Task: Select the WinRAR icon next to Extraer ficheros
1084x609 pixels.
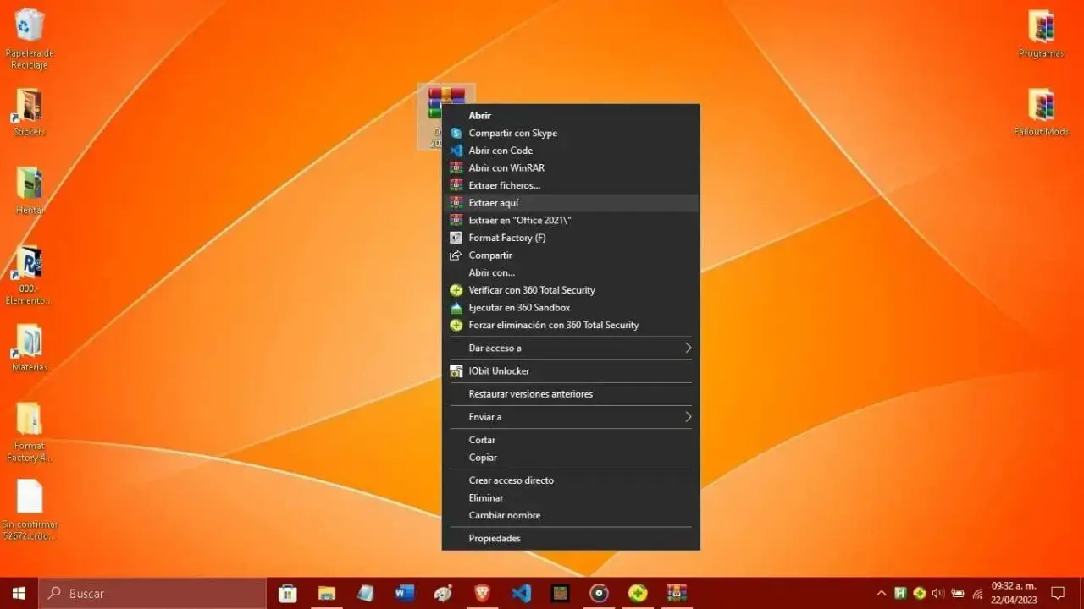Action: [x=457, y=185]
